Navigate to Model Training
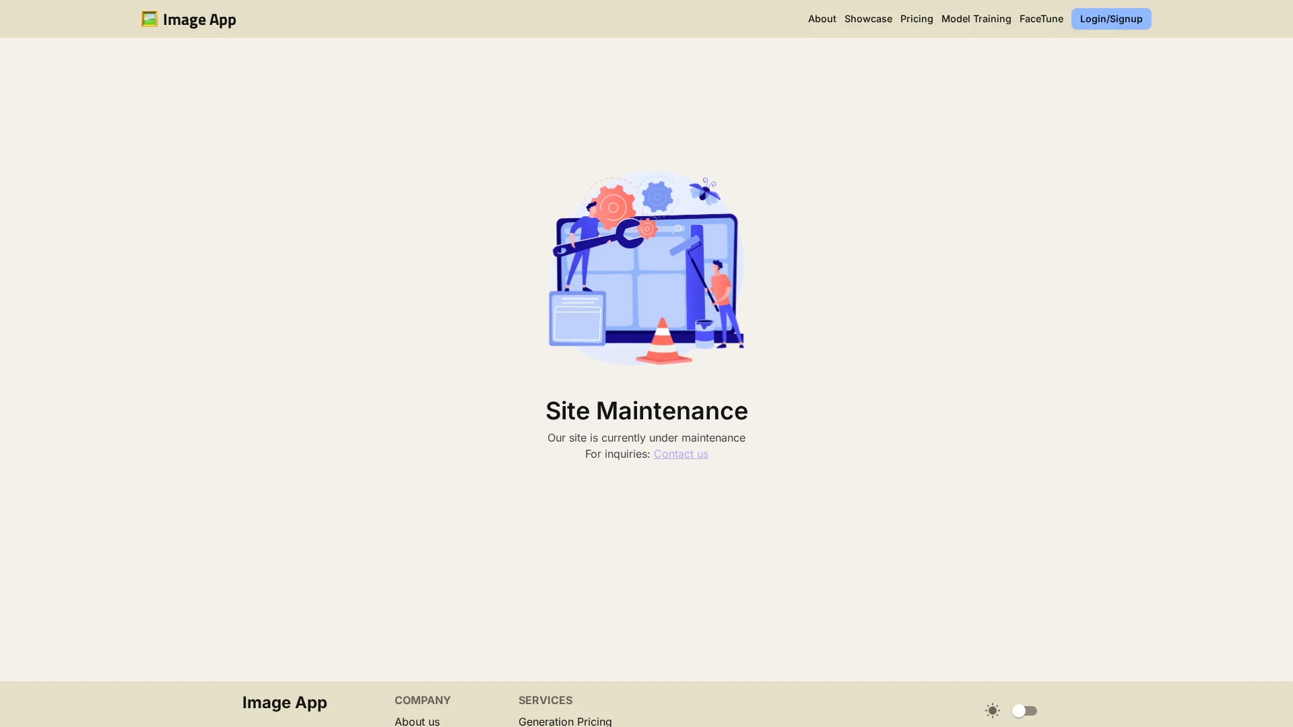Viewport: 1293px width, 727px height. tap(975, 19)
